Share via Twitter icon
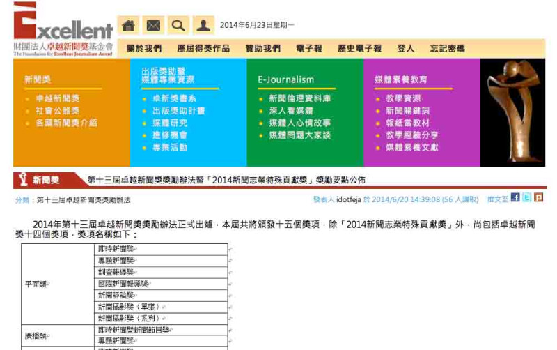The image size is (557, 350). pos(527,197)
